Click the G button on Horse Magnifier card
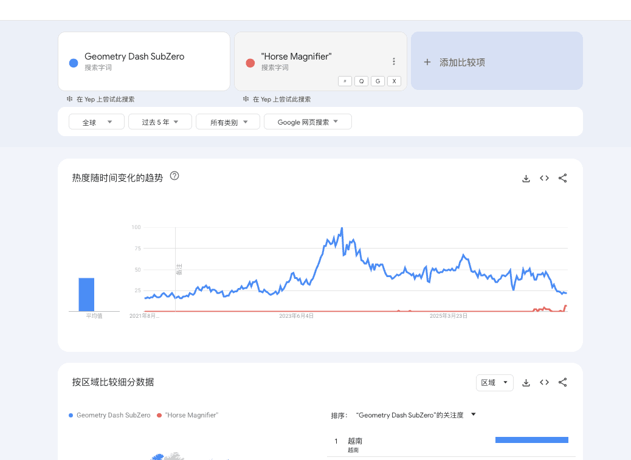Screen dimensions: 631x460 click(378, 81)
